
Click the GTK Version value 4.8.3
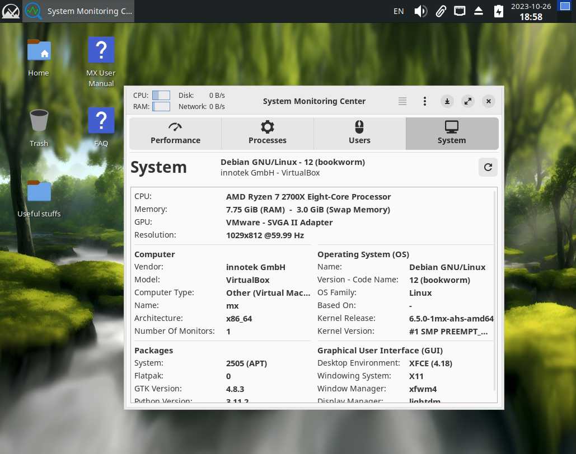point(235,389)
